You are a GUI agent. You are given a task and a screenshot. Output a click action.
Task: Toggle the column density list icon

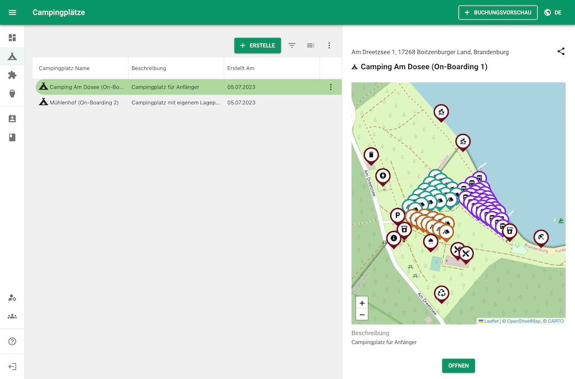click(x=311, y=45)
